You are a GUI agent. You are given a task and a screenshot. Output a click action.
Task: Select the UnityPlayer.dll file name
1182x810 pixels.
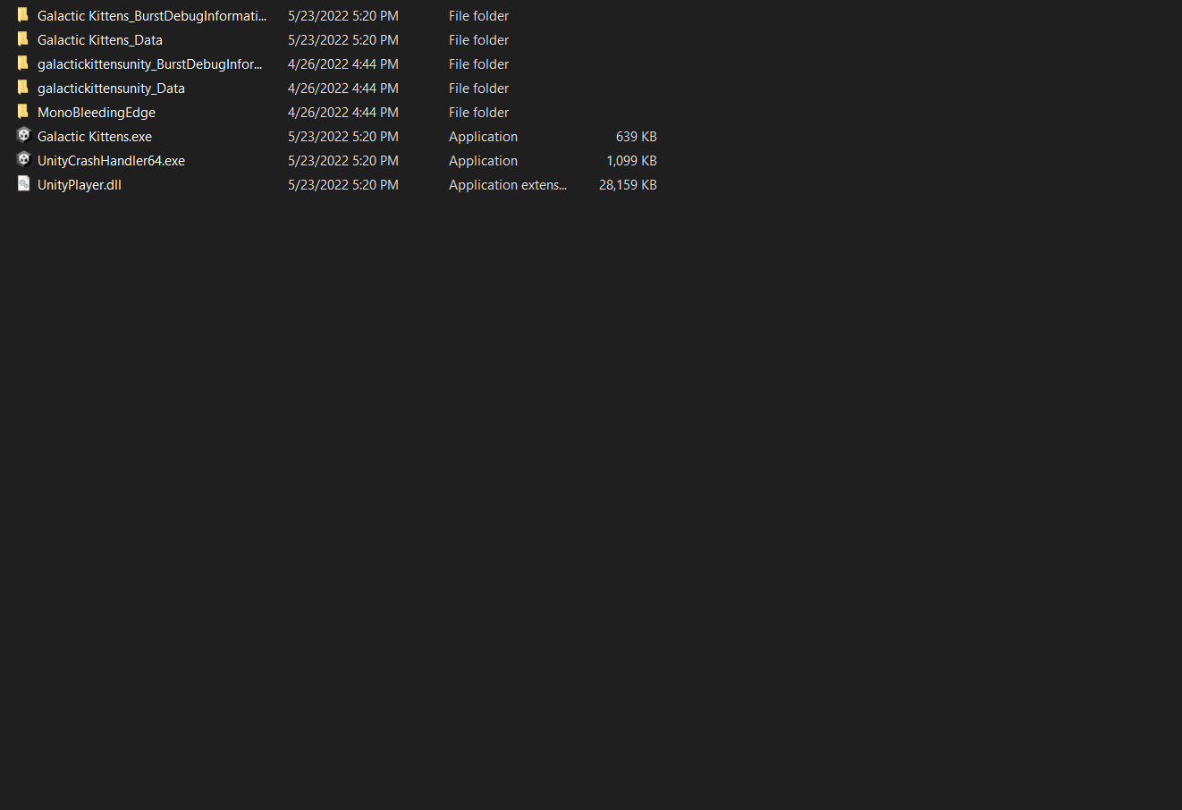tap(80, 185)
